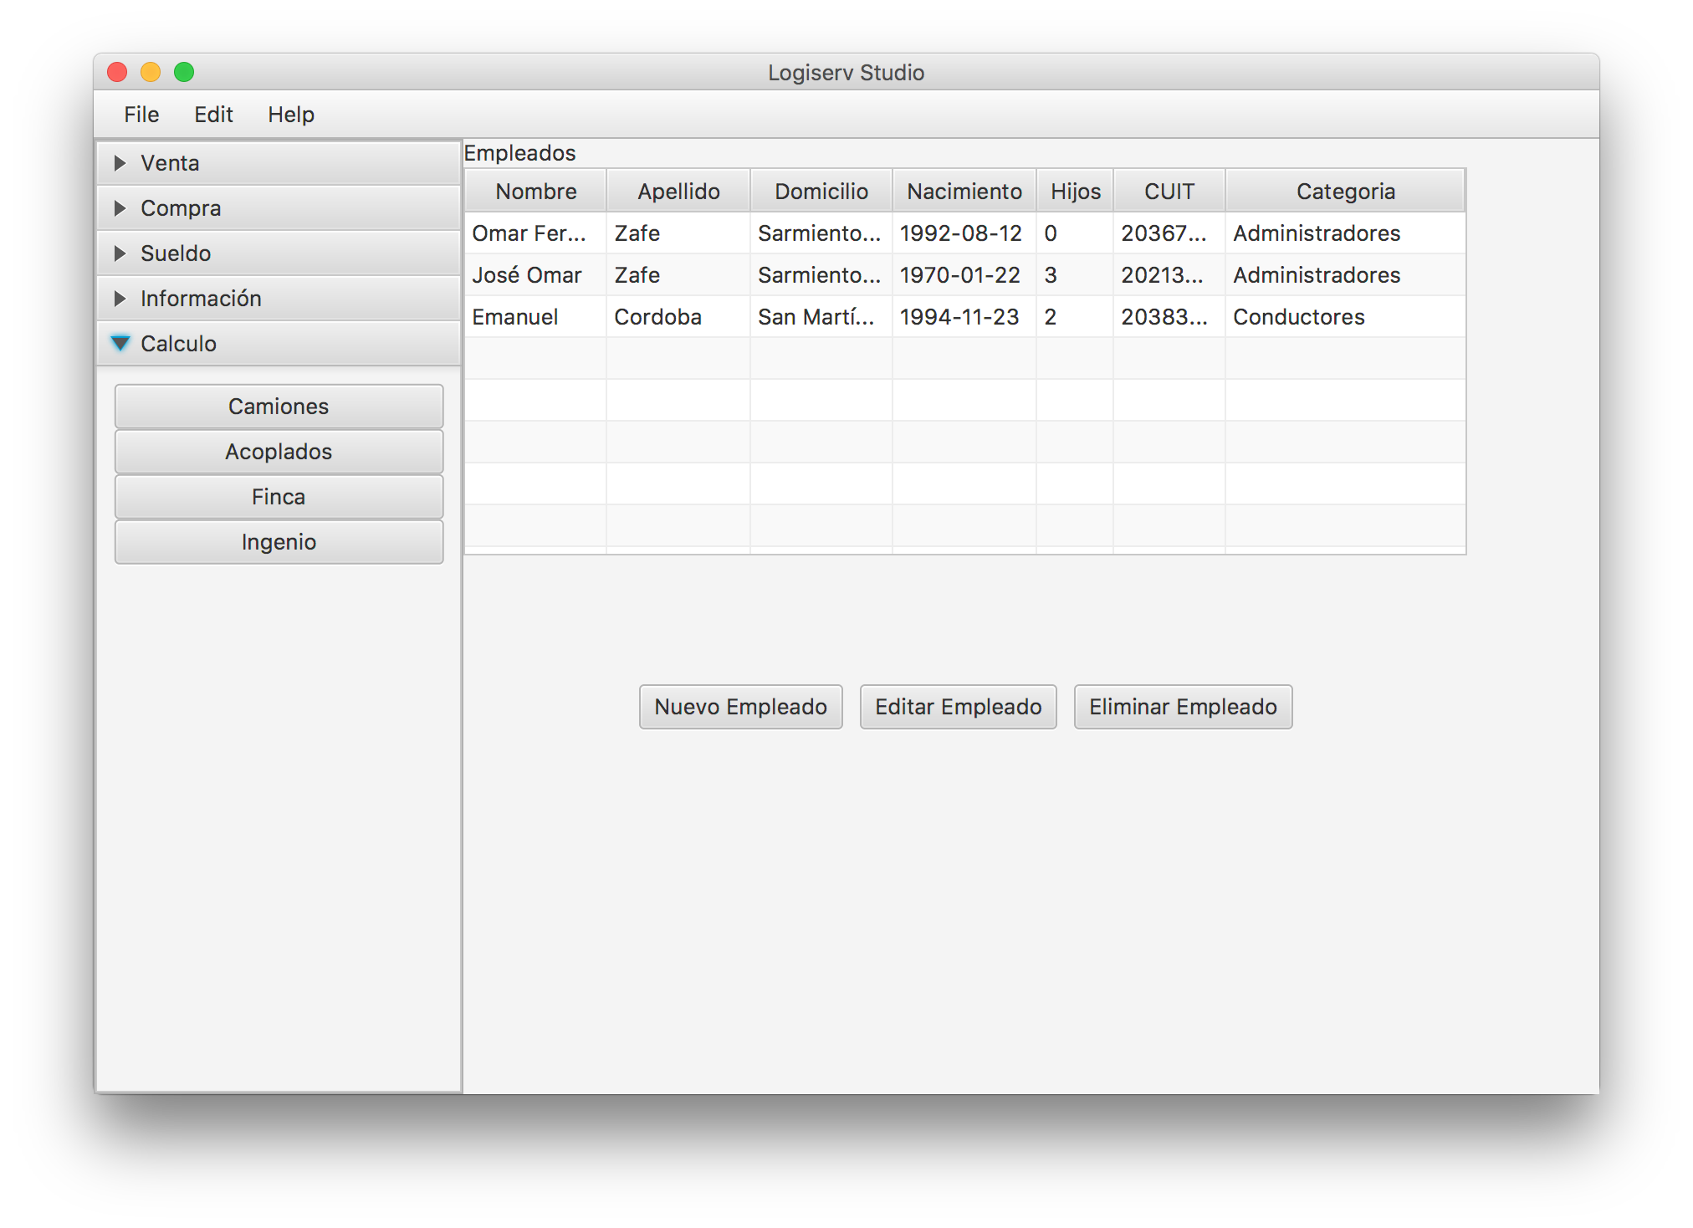Screen dimensions: 1693x1228
Task: Sort by Domicilio column header
Action: click(821, 192)
